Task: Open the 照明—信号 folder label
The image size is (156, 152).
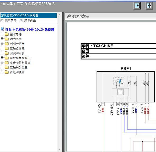Action: (17, 44)
